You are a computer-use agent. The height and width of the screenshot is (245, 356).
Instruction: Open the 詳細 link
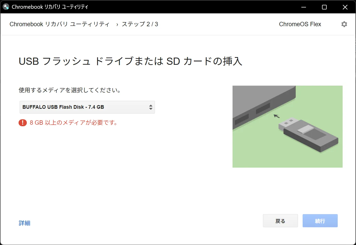[24, 223]
